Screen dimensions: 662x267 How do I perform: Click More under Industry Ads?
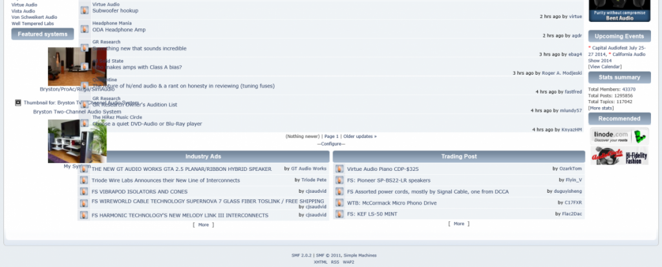point(204,225)
